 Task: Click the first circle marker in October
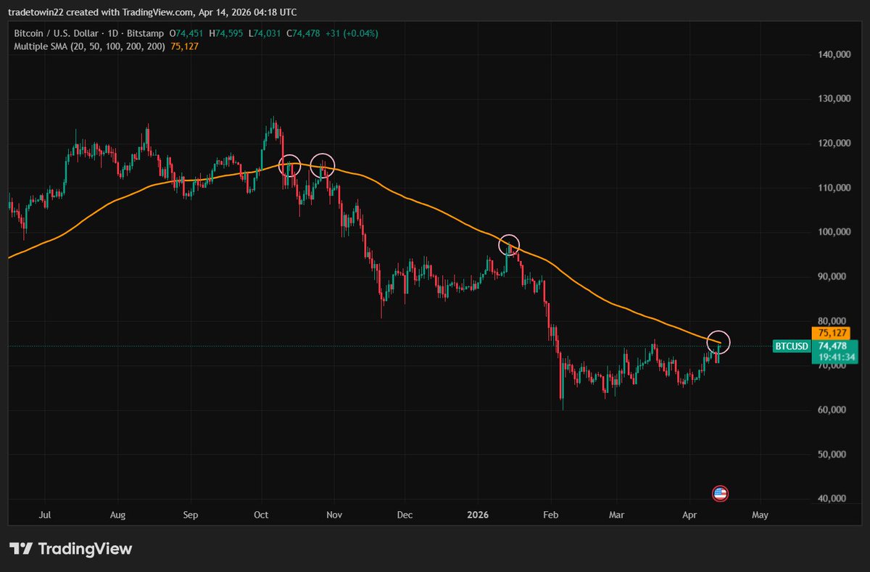290,165
